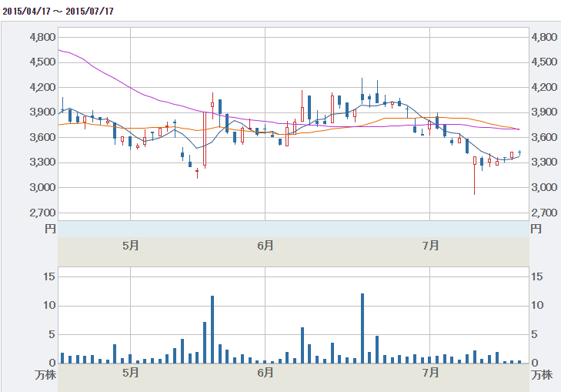Click the tallest volume bar in mid June

(x=362, y=328)
